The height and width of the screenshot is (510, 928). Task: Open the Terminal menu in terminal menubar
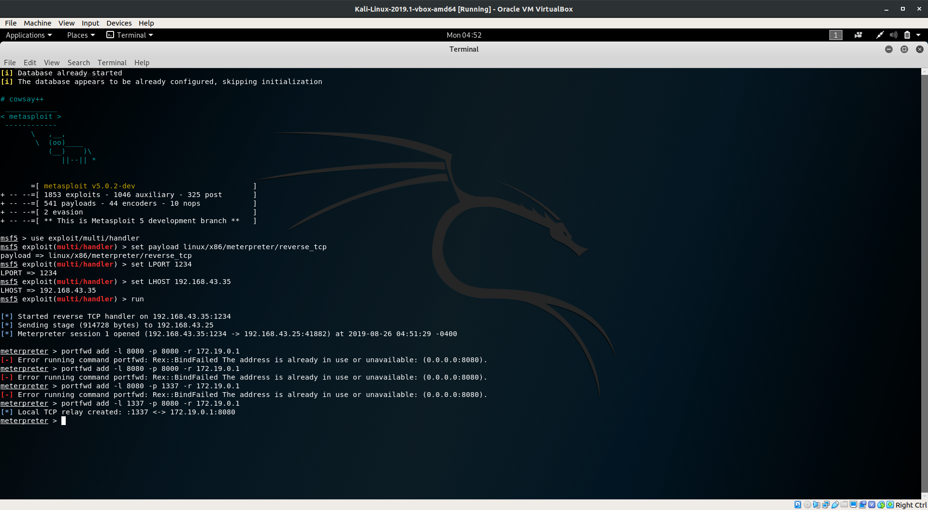[112, 63]
